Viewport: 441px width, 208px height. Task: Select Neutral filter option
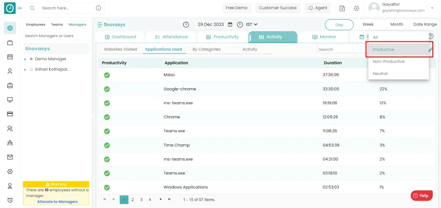(x=398, y=73)
